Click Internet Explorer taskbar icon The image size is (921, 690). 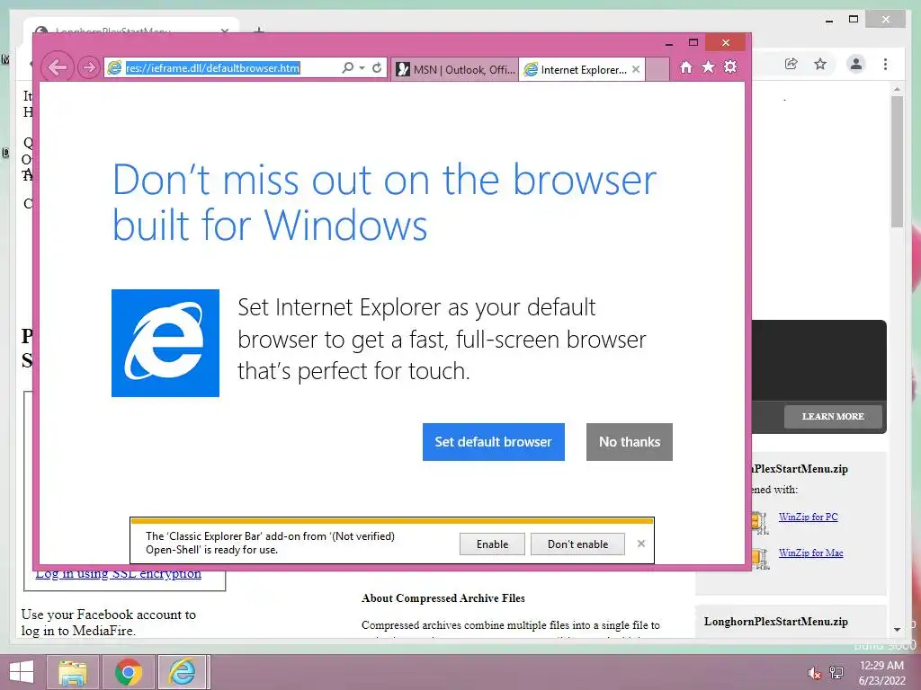pos(183,672)
